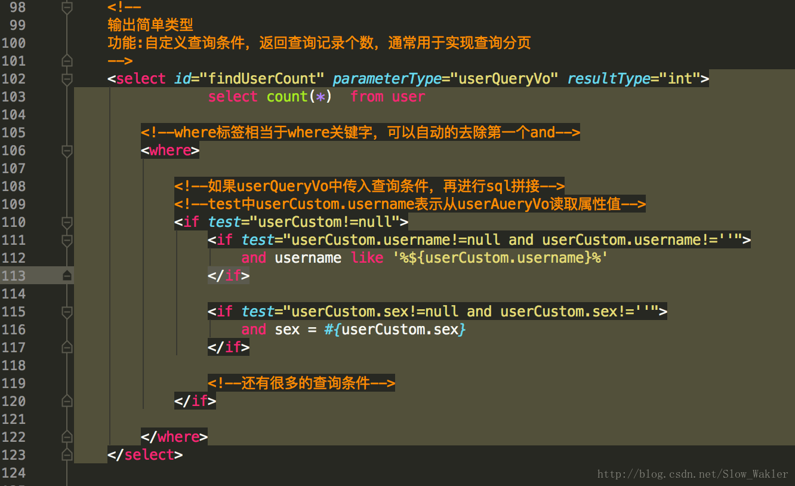
Task: Click the closing select fold marker, line 123
Action: coord(67,455)
